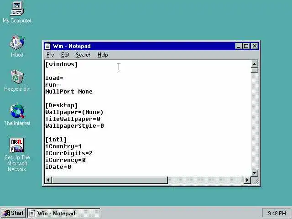Click the Notepad title bar document icon
292x219 pixels.
point(47,46)
